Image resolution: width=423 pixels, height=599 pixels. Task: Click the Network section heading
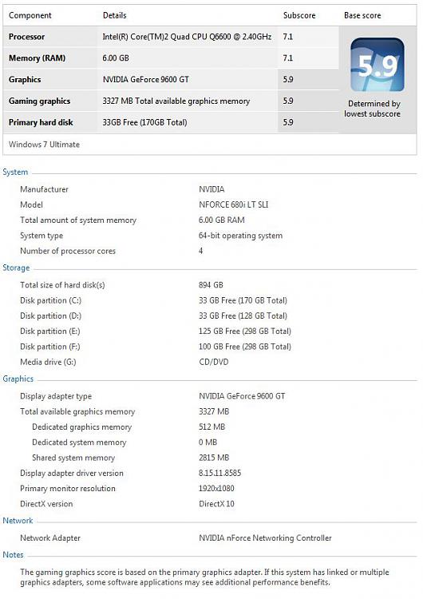18,521
